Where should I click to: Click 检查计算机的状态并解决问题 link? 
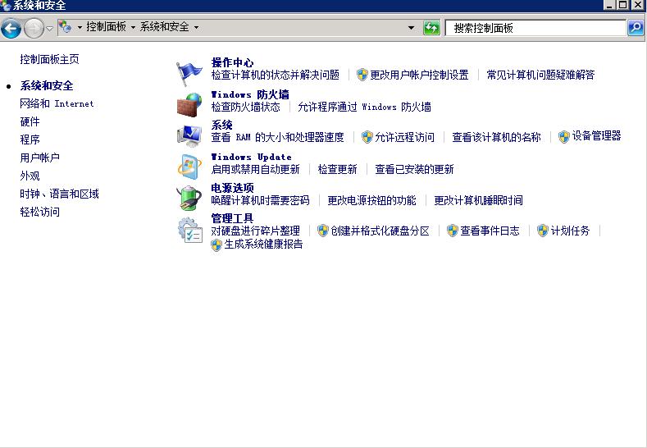click(x=276, y=75)
